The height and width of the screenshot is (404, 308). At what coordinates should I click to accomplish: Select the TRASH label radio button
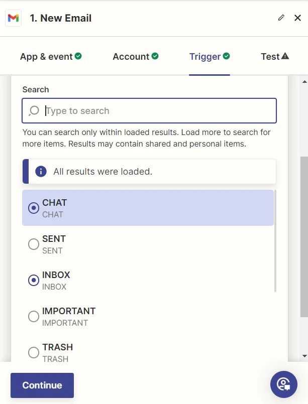tap(34, 352)
